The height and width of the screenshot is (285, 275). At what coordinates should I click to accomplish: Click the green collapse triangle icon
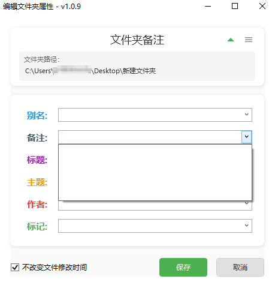click(x=231, y=40)
